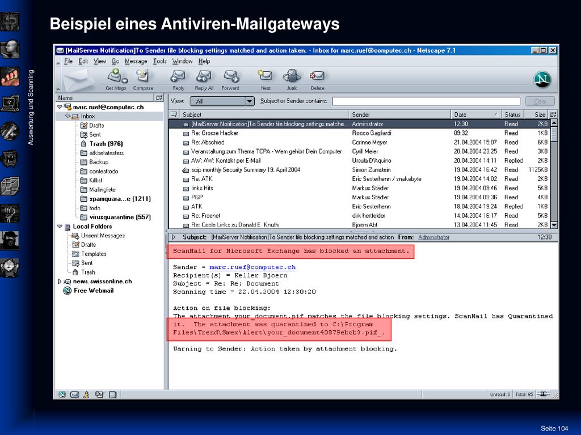Screen dimensions: 581x435
Task: Open Compose new message
Action: coord(143,79)
